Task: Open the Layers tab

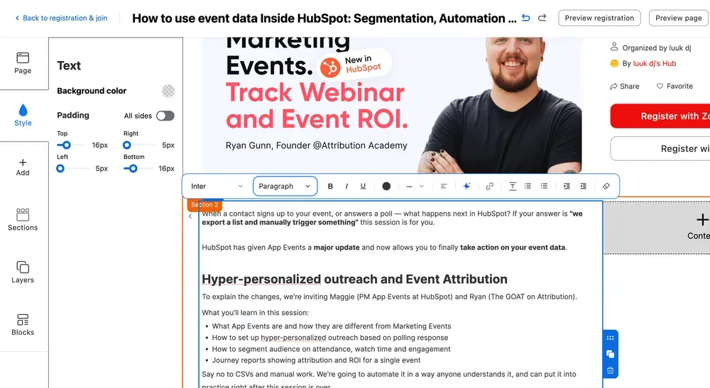Action: (x=23, y=272)
